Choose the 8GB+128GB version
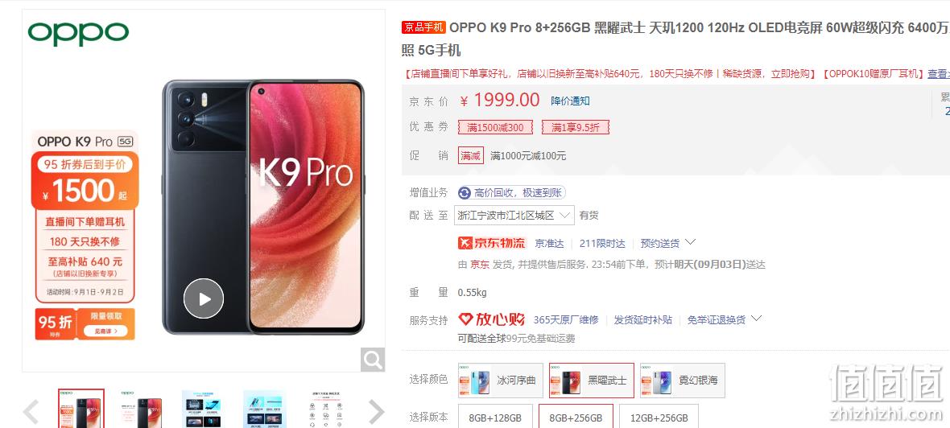Viewport: 950px width, 428px height. point(495,417)
